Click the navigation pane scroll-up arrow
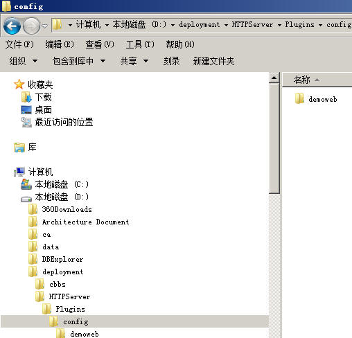This screenshot has height=338, width=352. point(274,78)
